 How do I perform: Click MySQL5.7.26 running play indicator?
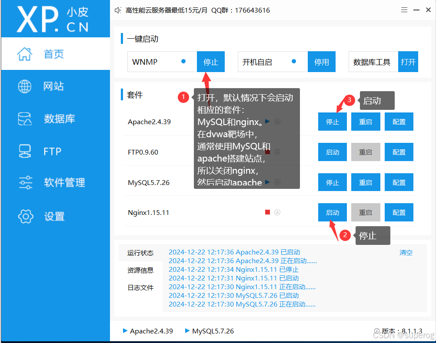pyautogui.click(x=267, y=182)
